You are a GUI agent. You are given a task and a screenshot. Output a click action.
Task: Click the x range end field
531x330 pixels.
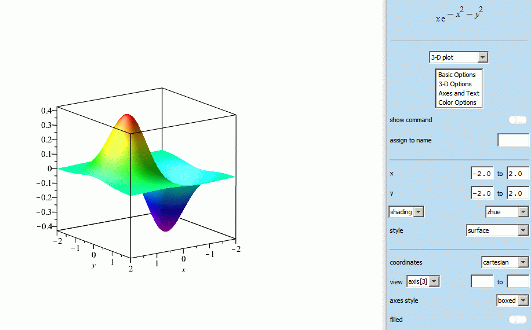518,174
